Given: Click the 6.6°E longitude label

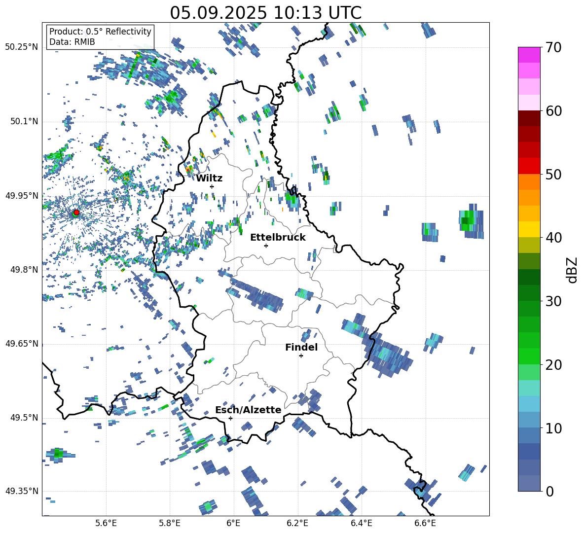Looking at the screenshot, I should pyautogui.click(x=425, y=523).
